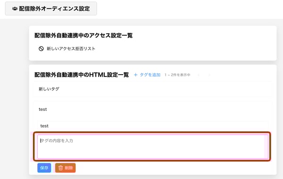283x179 pixels.
Task: Click the ban icon beside 新しいアクセス拒否リスト
Action: [41, 48]
